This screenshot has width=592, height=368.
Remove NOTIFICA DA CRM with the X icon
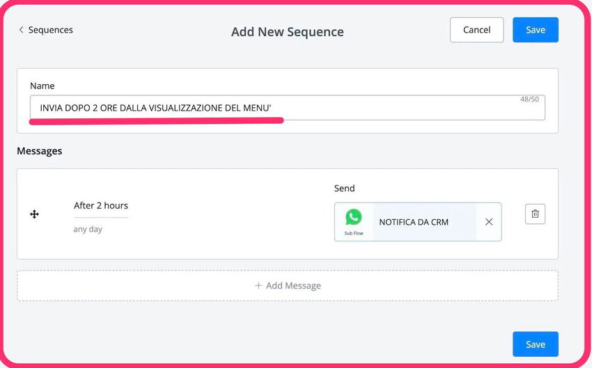click(489, 222)
